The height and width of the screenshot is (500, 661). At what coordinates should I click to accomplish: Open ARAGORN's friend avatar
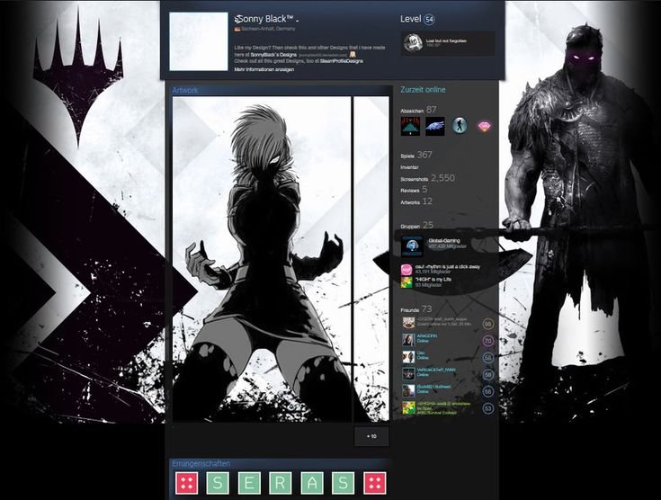pos(408,340)
